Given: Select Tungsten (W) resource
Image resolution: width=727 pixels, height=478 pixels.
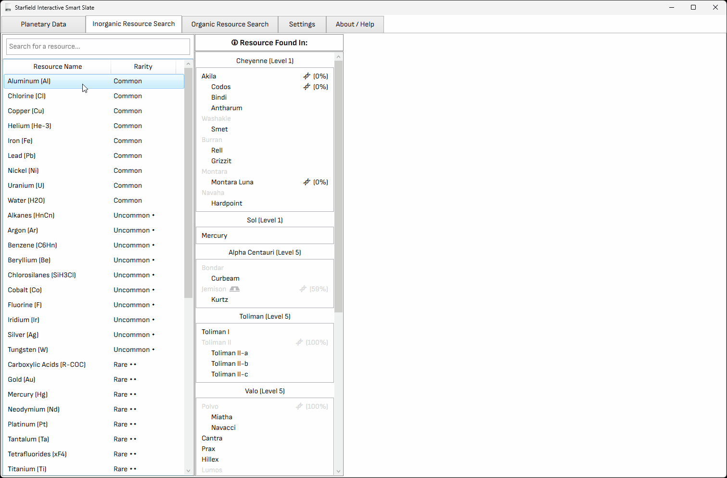Looking at the screenshot, I should pyautogui.click(x=94, y=349).
